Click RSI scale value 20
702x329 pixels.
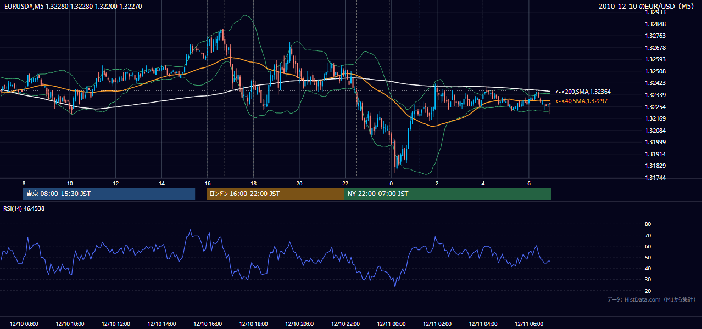tap(648, 291)
